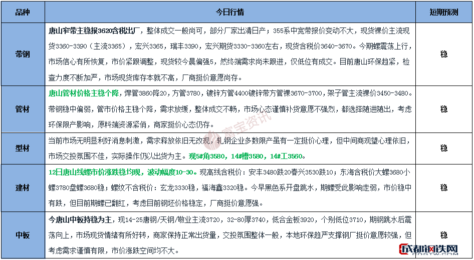Click the 管材 row label

pos(23,109)
